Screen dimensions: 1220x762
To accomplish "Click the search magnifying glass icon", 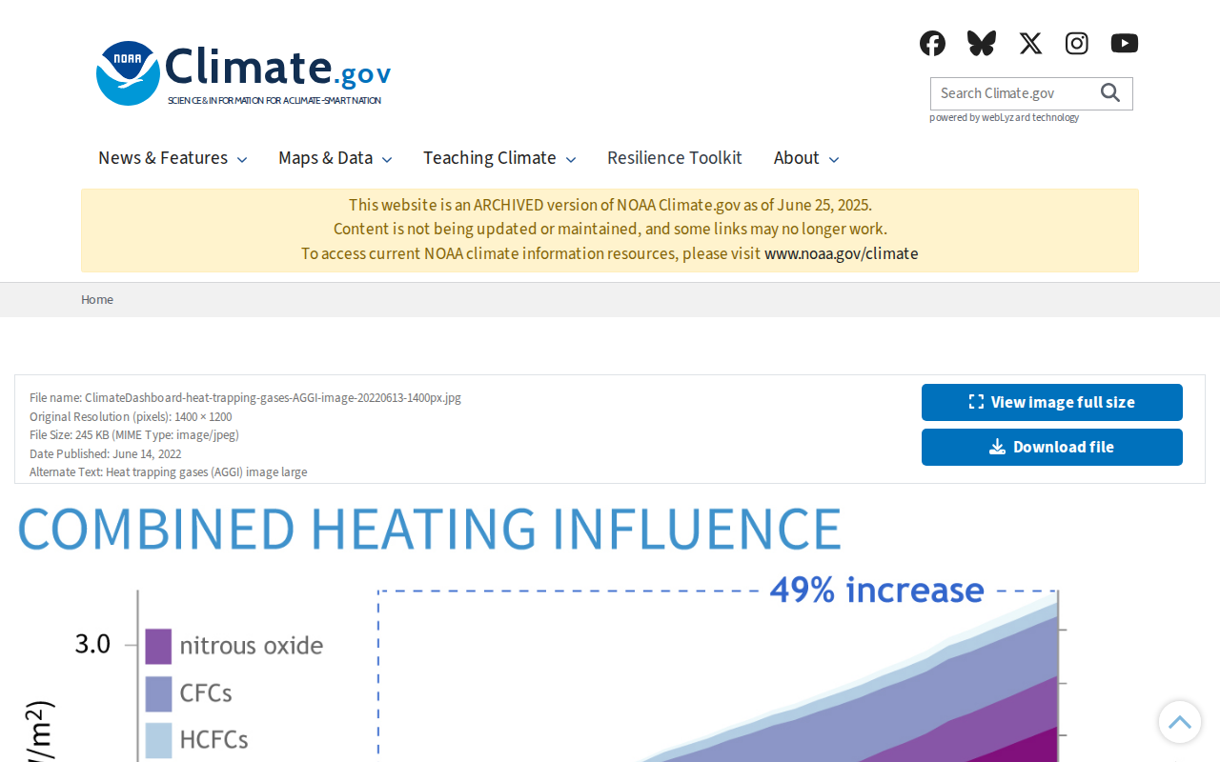I will [1110, 92].
